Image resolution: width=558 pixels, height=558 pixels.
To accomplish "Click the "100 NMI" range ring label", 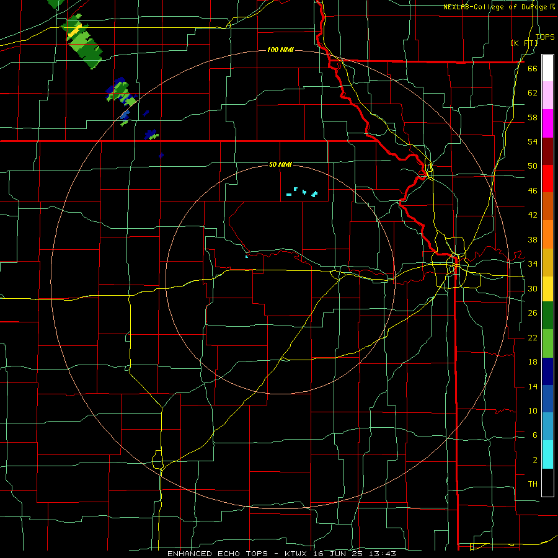I will (x=280, y=50).
